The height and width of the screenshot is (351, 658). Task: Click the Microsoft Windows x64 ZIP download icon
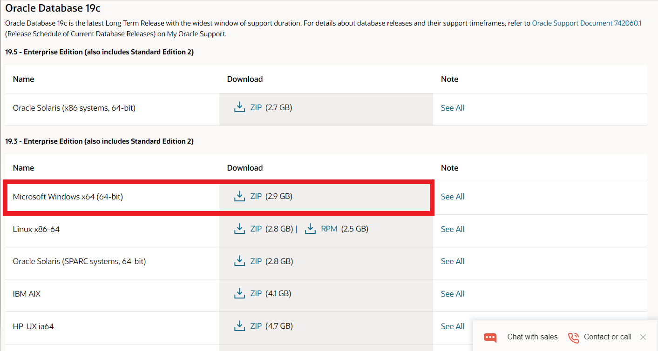239,196
